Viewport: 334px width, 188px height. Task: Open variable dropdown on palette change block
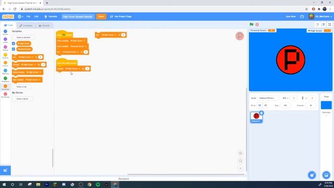[28, 65]
